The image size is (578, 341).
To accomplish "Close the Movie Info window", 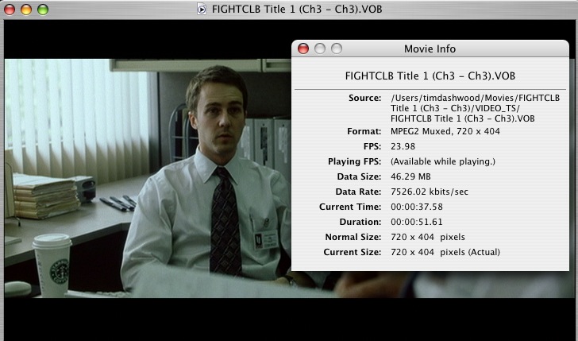I will pos(303,48).
